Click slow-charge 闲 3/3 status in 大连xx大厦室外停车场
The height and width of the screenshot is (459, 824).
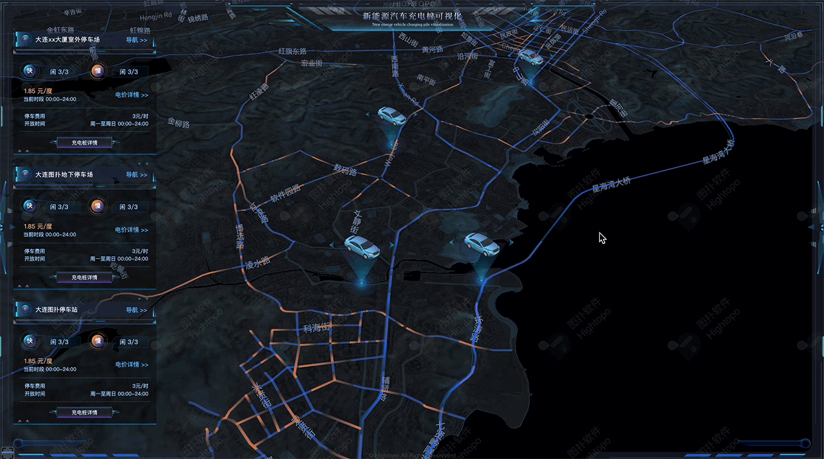(129, 72)
